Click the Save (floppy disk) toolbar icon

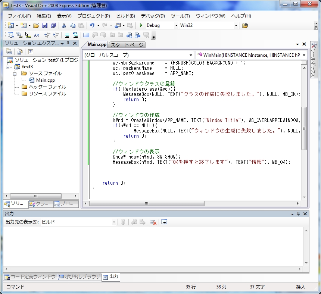[x=45, y=25]
